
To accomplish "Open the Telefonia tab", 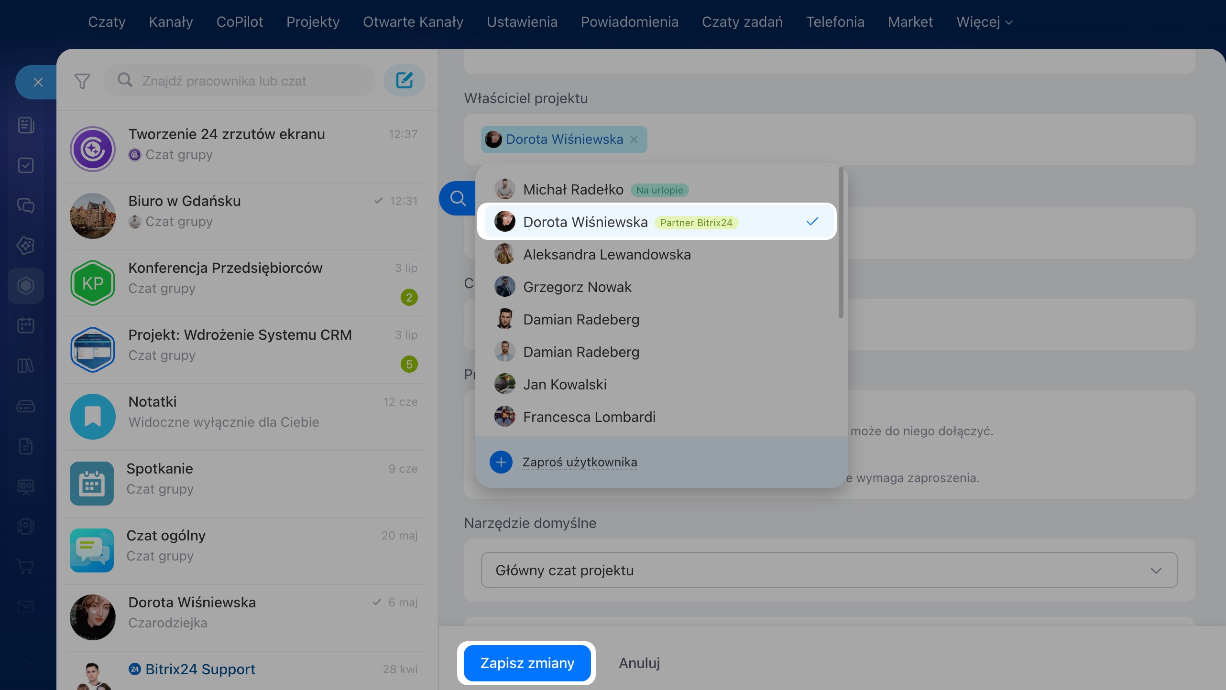I will (835, 22).
